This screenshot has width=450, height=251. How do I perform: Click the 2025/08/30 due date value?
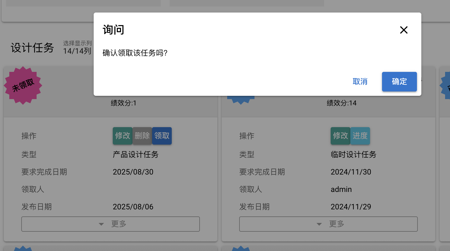click(x=133, y=172)
